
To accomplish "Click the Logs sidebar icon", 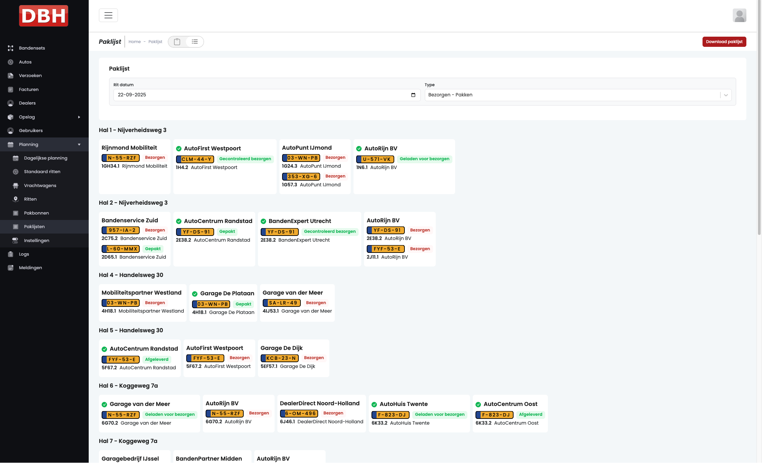I will point(11,254).
